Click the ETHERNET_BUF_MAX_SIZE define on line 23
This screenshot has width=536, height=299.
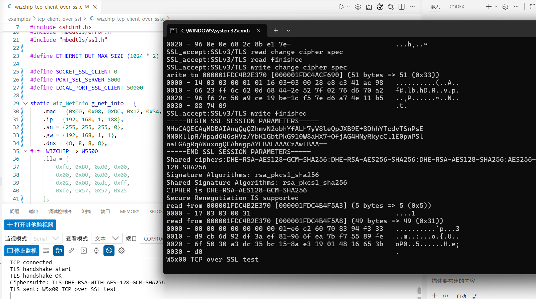(x=94, y=56)
